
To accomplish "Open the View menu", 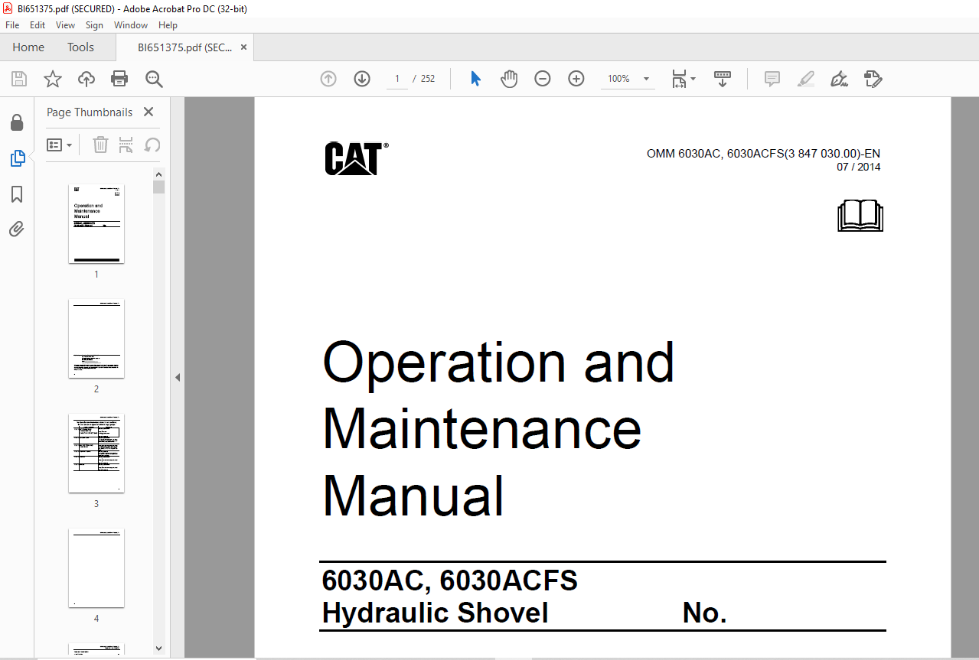I will point(66,25).
